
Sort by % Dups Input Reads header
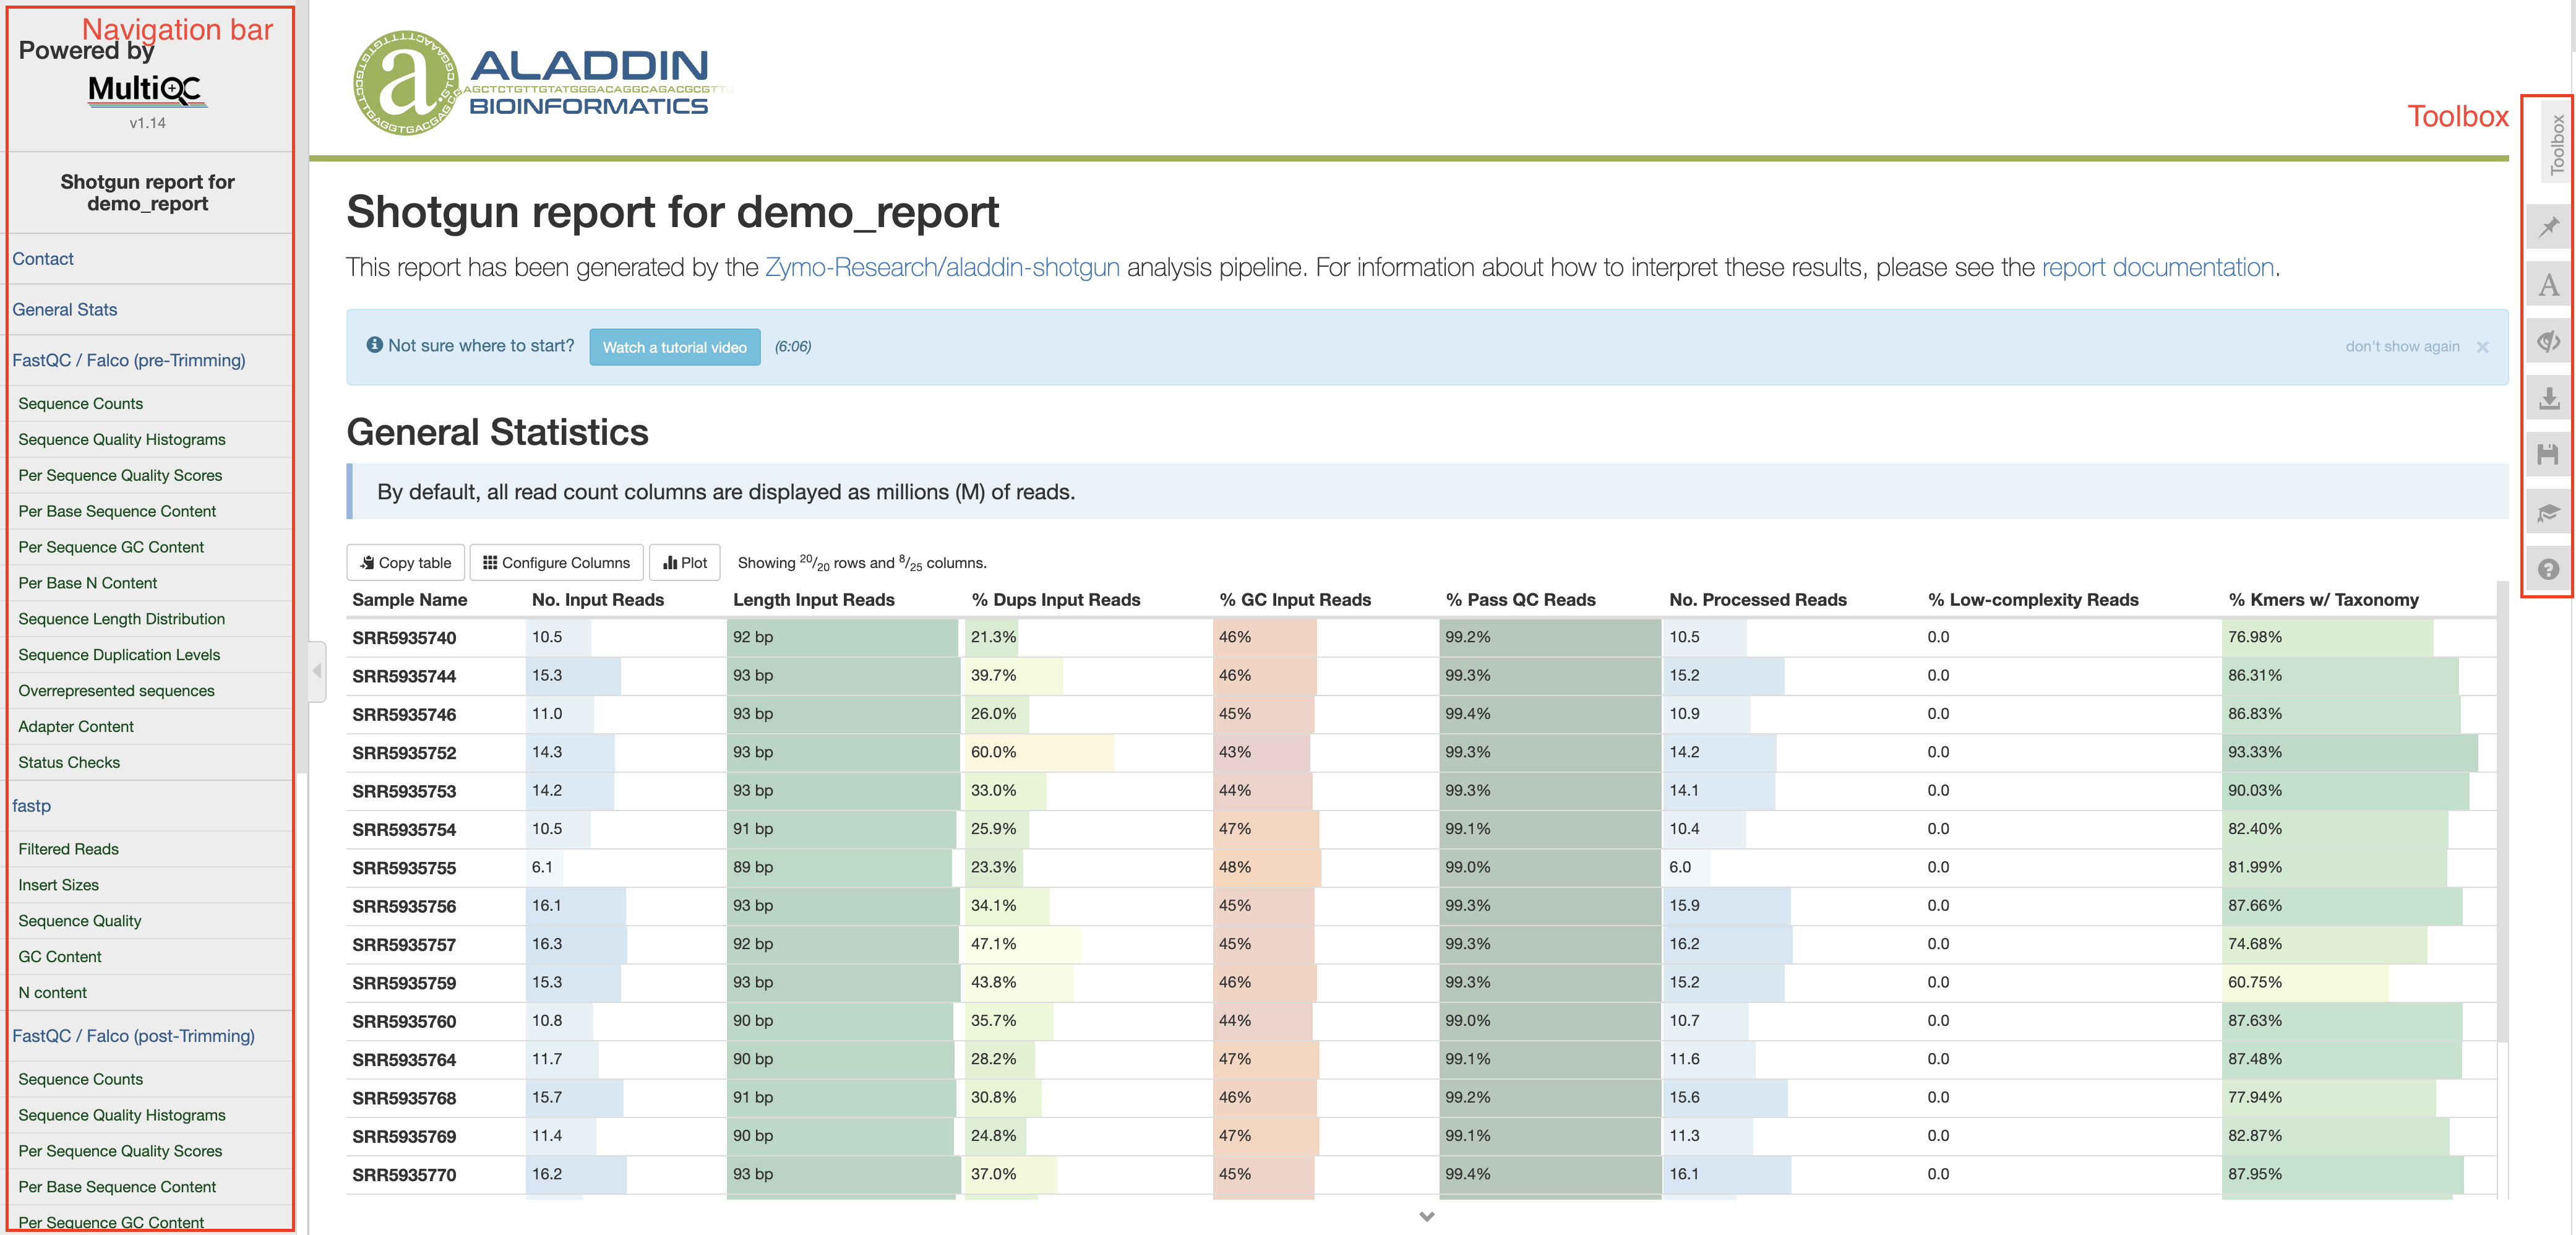[1056, 600]
